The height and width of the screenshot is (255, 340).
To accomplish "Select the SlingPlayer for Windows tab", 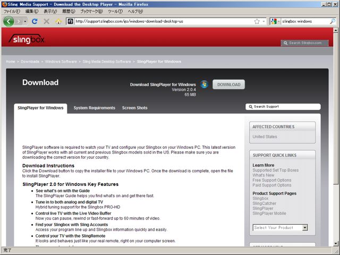I will (x=40, y=108).
